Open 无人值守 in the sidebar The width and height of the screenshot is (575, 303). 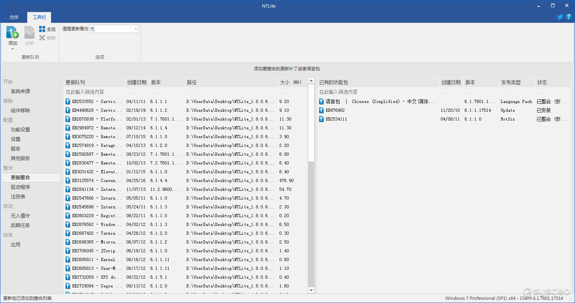[x=20, y=216]
